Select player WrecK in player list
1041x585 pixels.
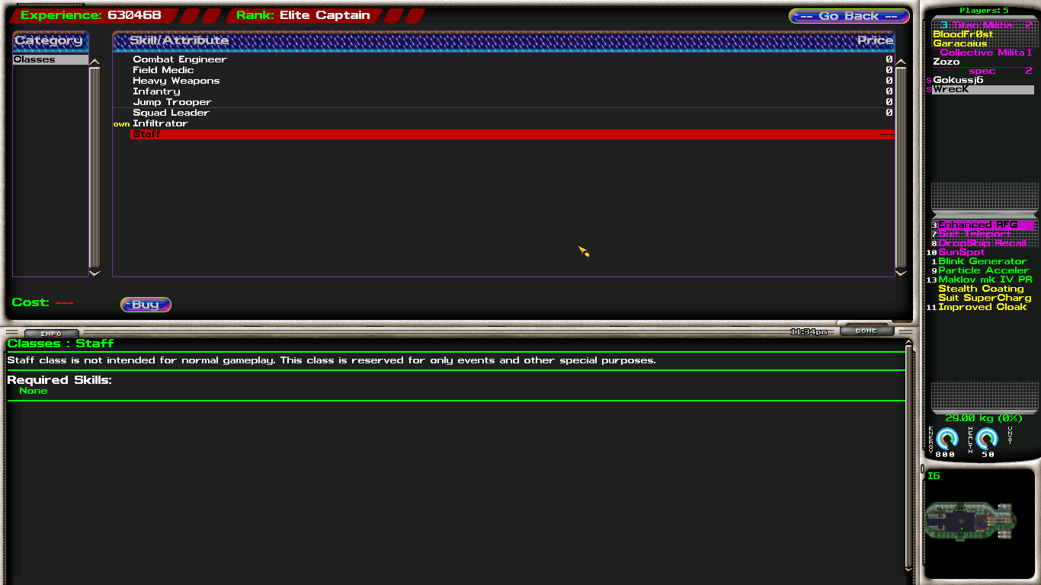click(951, 89)
